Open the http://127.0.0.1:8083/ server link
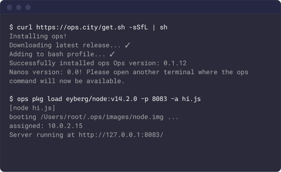 pyautogui.click(x=121, y=135)
